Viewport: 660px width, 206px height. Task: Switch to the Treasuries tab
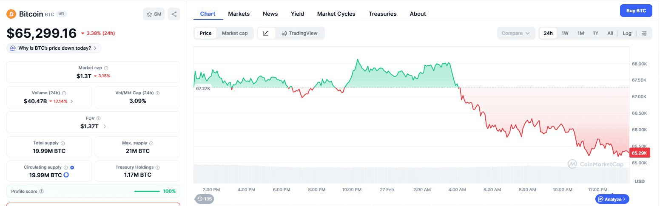coord(382,14)
